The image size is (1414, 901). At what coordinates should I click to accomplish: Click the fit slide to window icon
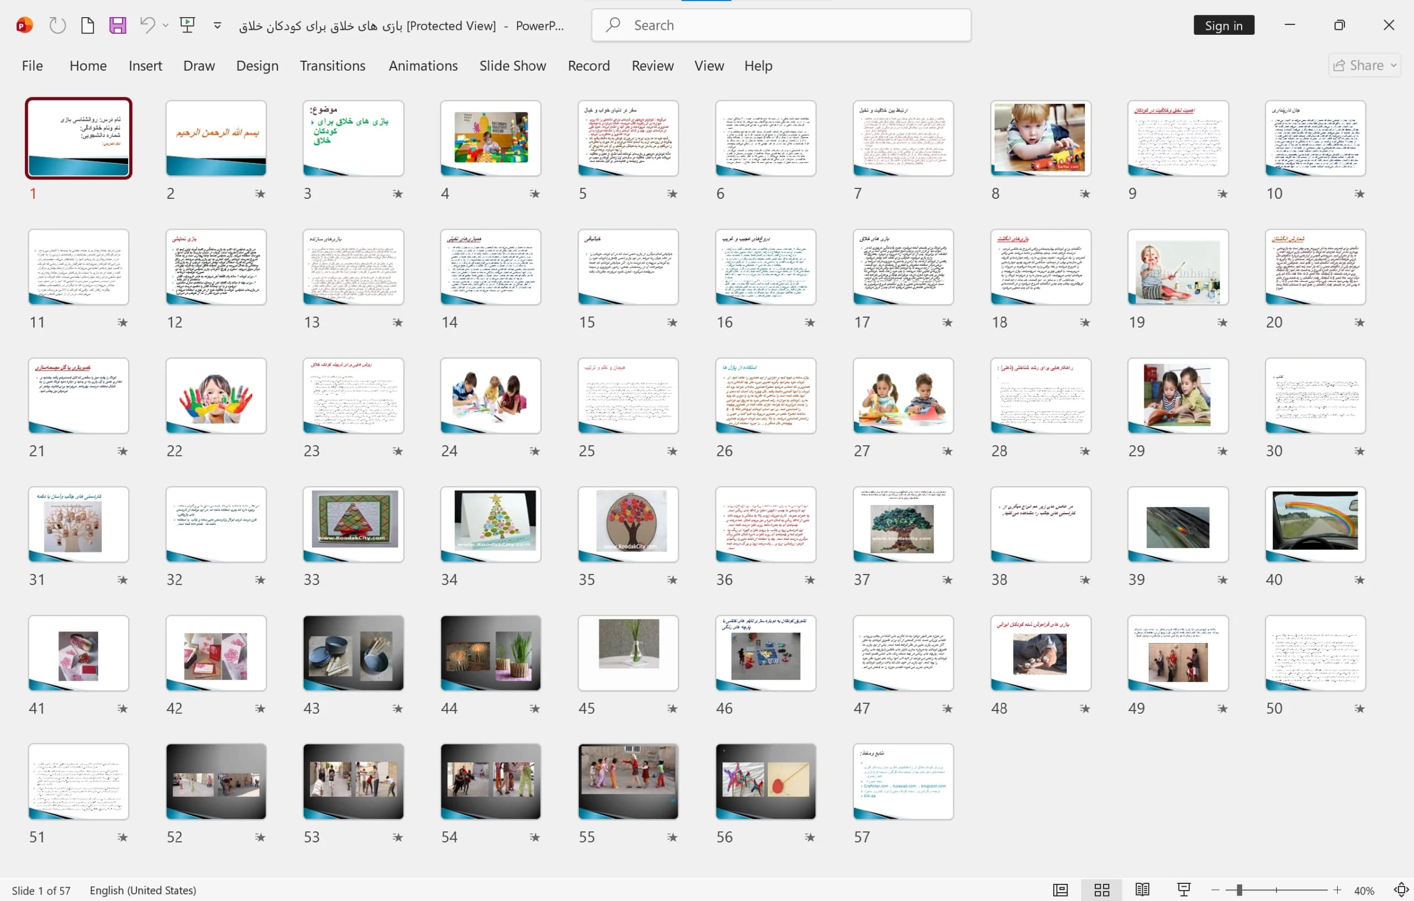pyautogui.click(x=1401, y=890)
